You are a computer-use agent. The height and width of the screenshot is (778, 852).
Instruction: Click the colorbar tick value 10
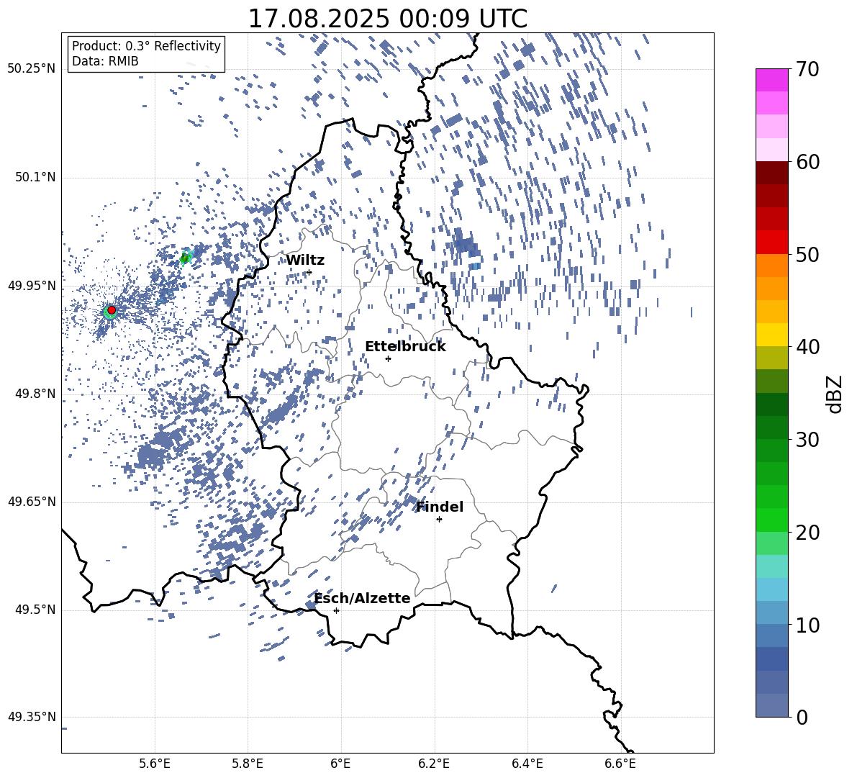[807, 625]
